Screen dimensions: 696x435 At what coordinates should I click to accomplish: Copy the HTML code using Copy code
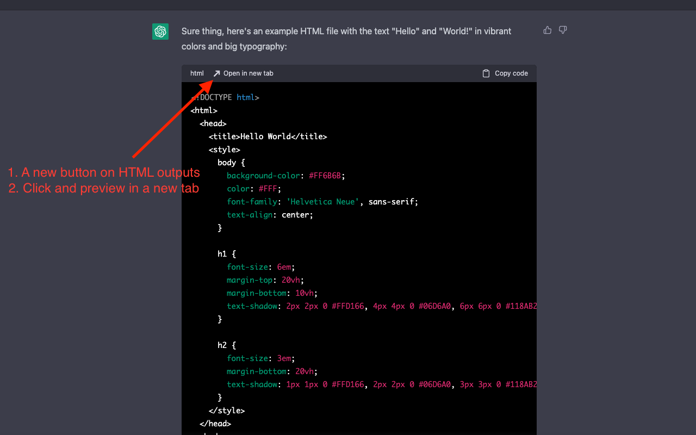(x=505, y=73)
